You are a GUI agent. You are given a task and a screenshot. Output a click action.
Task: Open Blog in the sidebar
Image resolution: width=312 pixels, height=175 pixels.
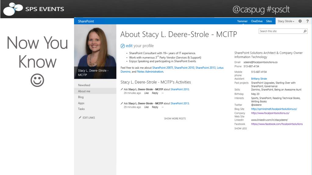point(81,97)
